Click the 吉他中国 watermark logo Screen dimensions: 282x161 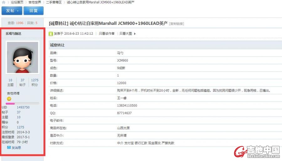[x=257, y=151]
